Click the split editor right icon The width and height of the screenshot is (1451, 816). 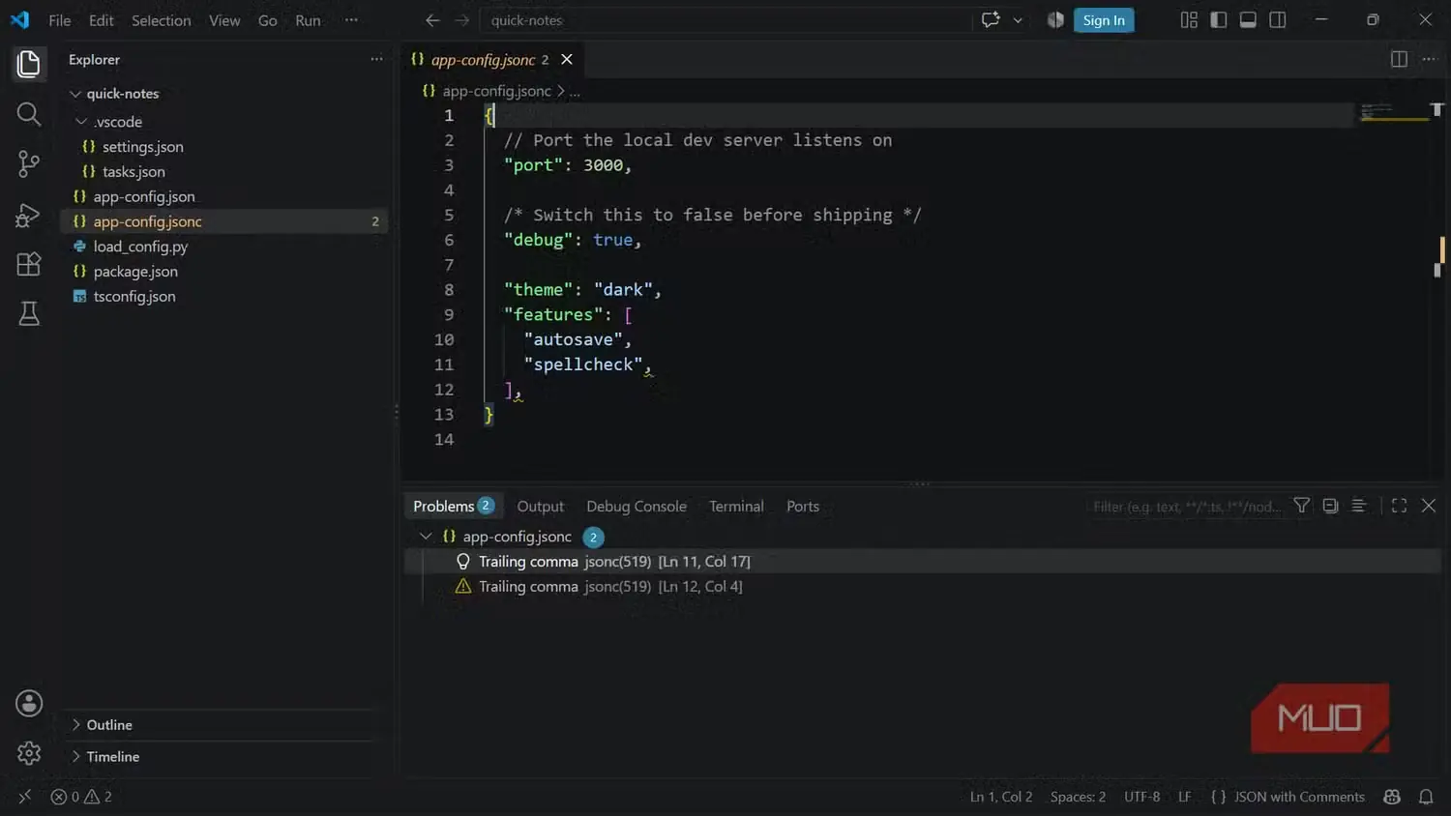(1399, 59)
